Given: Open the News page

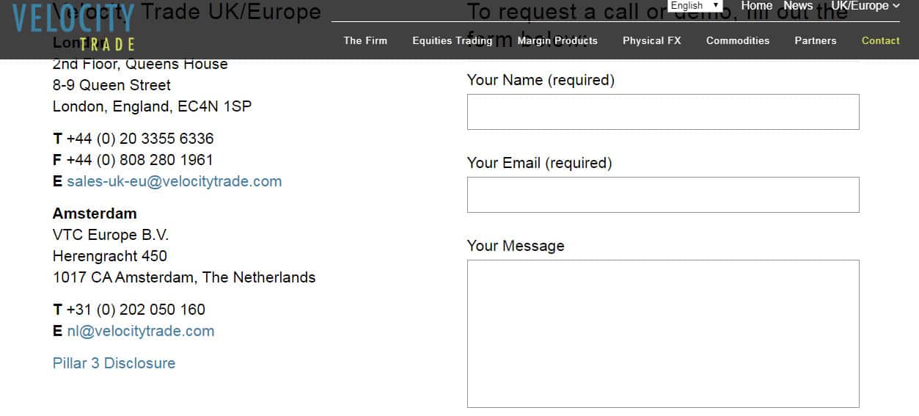Looking at the screenshot, I should 798,6.
